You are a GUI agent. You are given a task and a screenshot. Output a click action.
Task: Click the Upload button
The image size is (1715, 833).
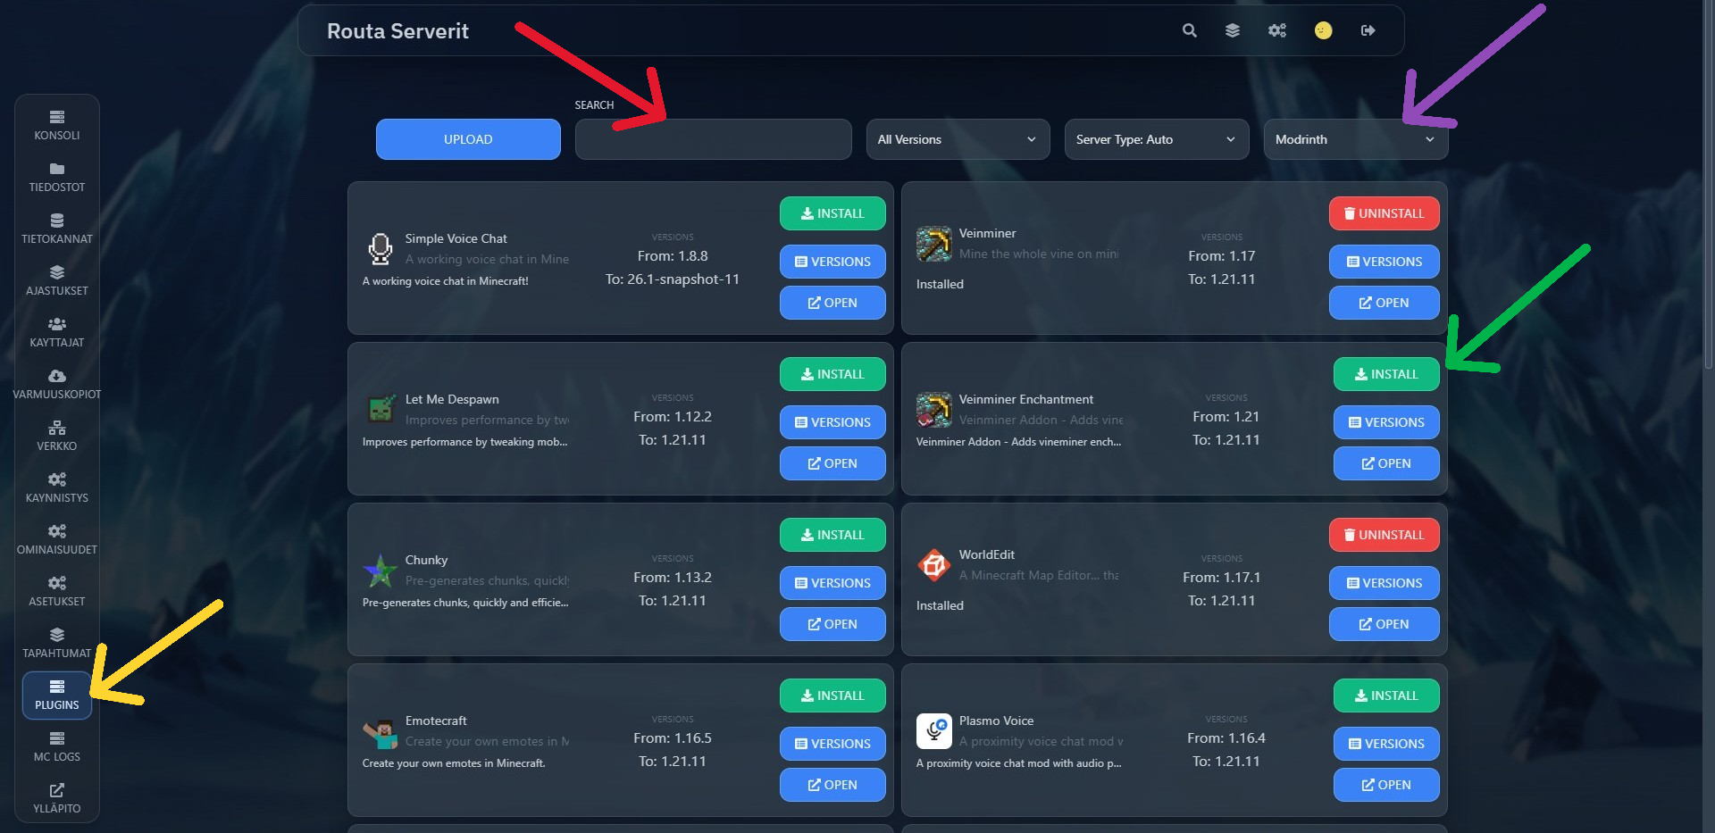click(468, 139)
